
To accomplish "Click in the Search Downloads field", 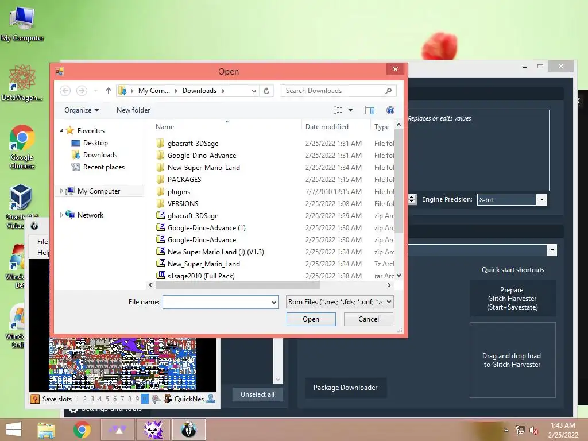I will (x=334, y=91).
